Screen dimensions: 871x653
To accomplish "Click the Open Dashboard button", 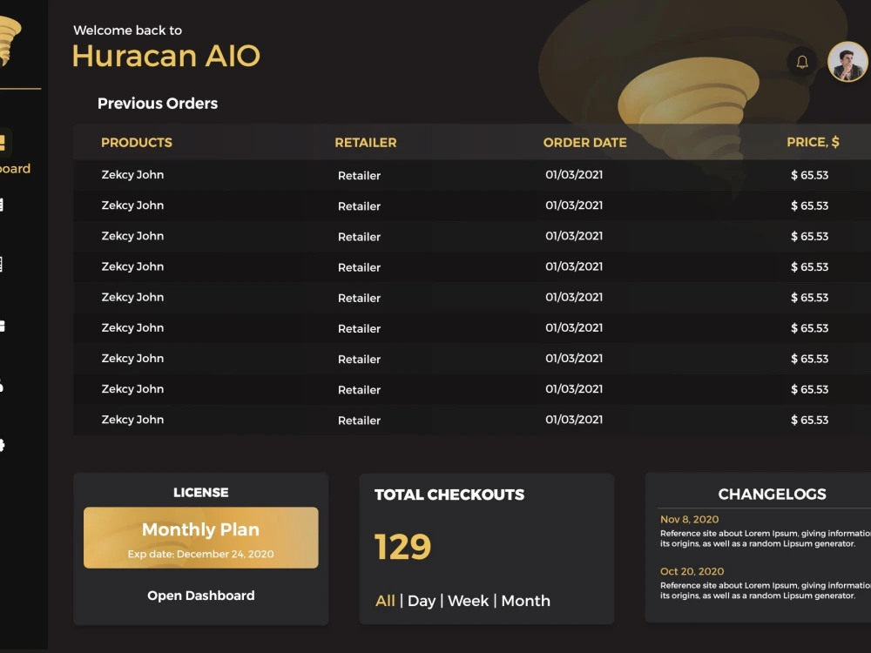I will click(200, 596).
